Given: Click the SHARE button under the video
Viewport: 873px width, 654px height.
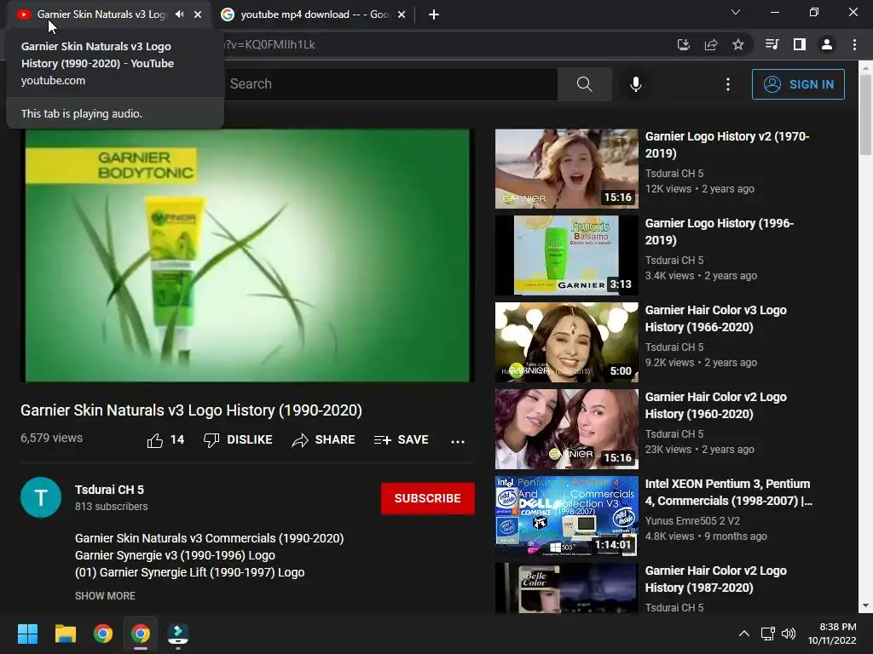Looking at the screenshot, I should coord(323,440).
